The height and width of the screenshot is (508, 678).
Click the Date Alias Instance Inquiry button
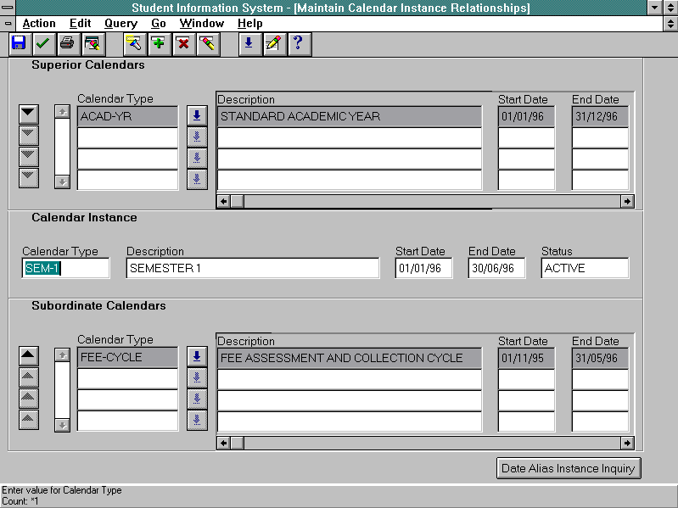click(568, 468)
